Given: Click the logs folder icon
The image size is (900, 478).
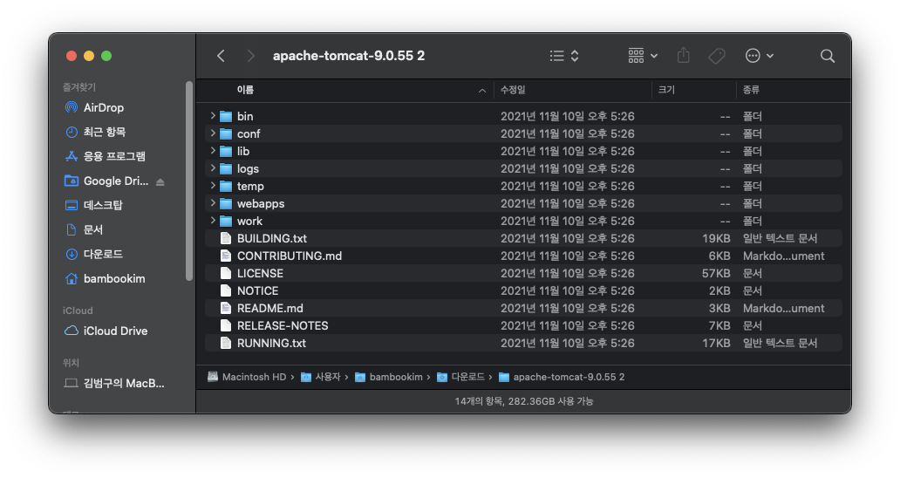Looking at the screenshot, I should [x=226, y=168].
